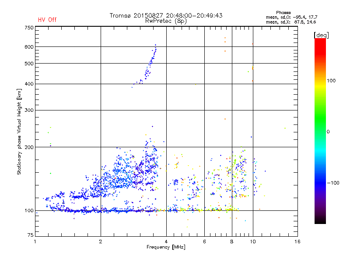Click the '[deg]' colorbar unit label
The image size is (350, 263).
point(321,35)
